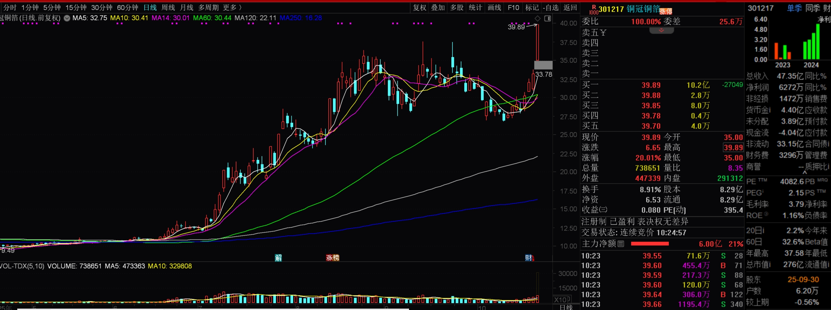The height and width of the screenshot is (310, 831).
Task: Click the R 1000 margin badge
Action: [594, 9]
